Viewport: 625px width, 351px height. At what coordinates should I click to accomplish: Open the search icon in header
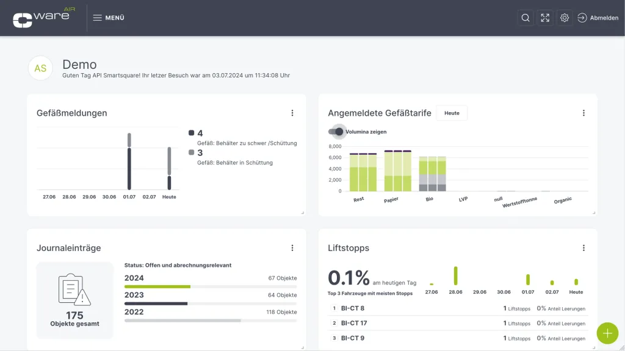(526, 18)
